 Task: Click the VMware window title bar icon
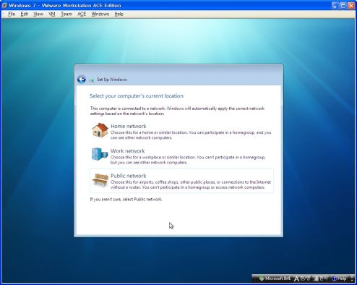tap(4, 5)
